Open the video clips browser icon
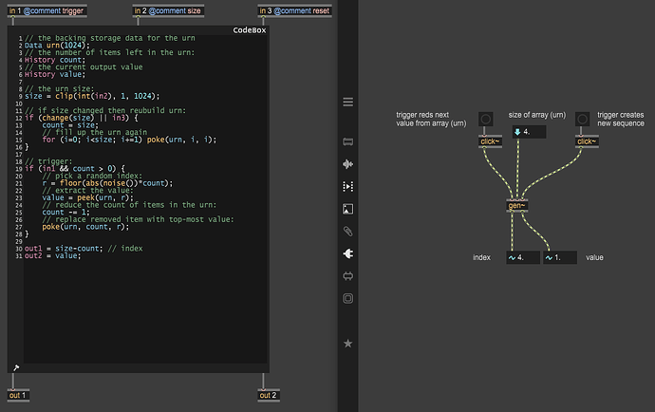655x412 pixels. pos(347,186)
